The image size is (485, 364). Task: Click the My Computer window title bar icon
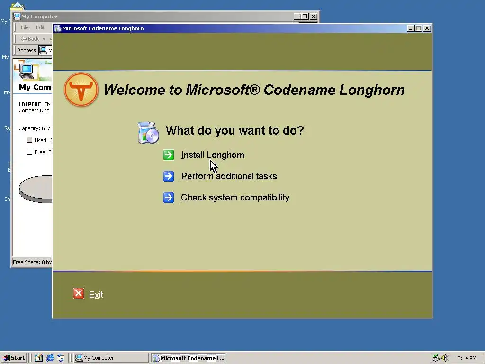click(17, 17)
